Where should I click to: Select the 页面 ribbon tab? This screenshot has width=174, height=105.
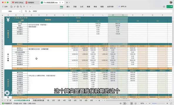click(75, 7)
